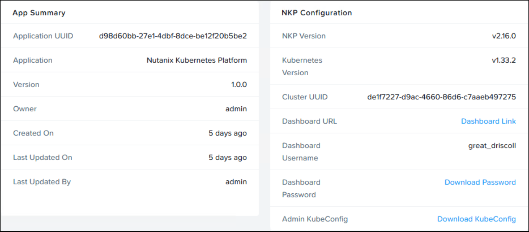Select the Application UUID value d98d60bb-27e1-4dbf-8dce-be12f20b5be2
The width and height of the screenshot is (529, 232).
point(173,36)
